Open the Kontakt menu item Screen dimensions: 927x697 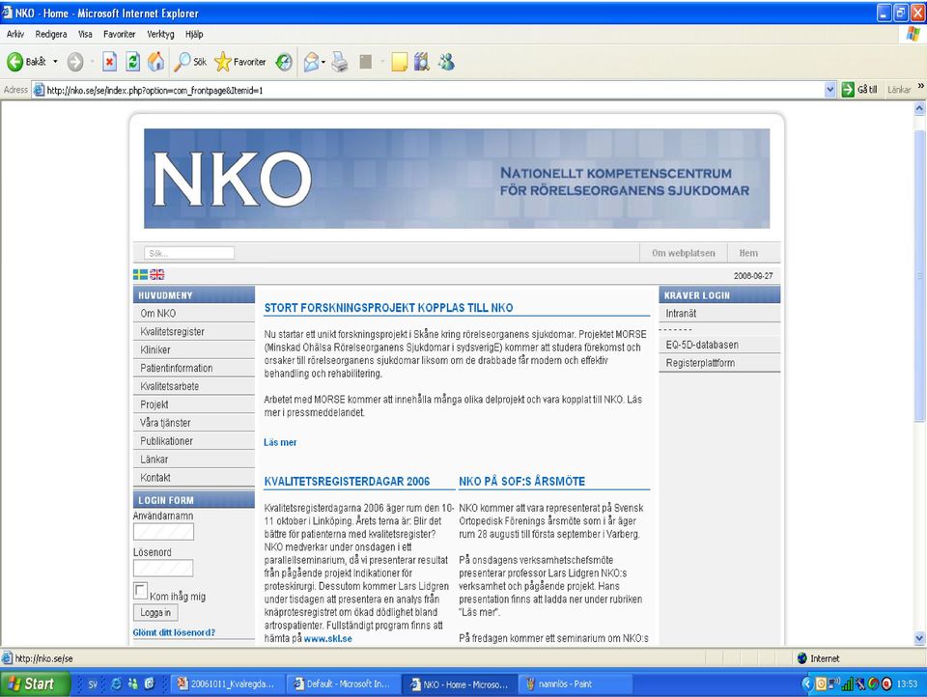194,478
